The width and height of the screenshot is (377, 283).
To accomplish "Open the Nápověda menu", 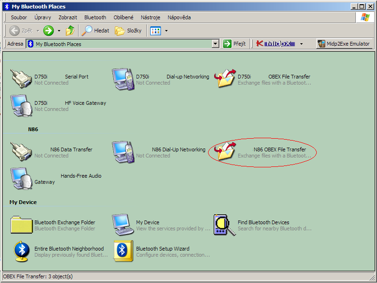I will tap(179, 17).
